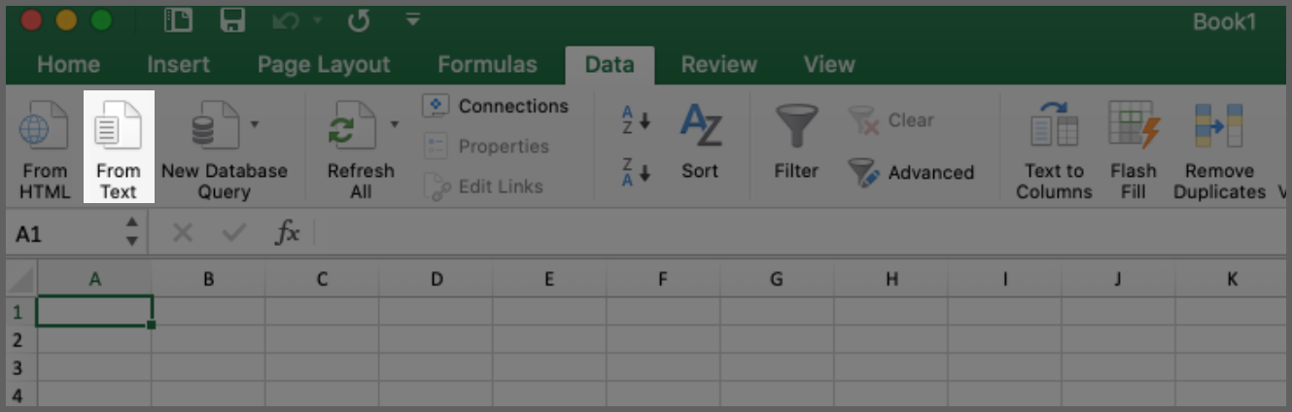1292x412 pixels.
Task: Click the From HTML import icon
Action: point(44,125)
